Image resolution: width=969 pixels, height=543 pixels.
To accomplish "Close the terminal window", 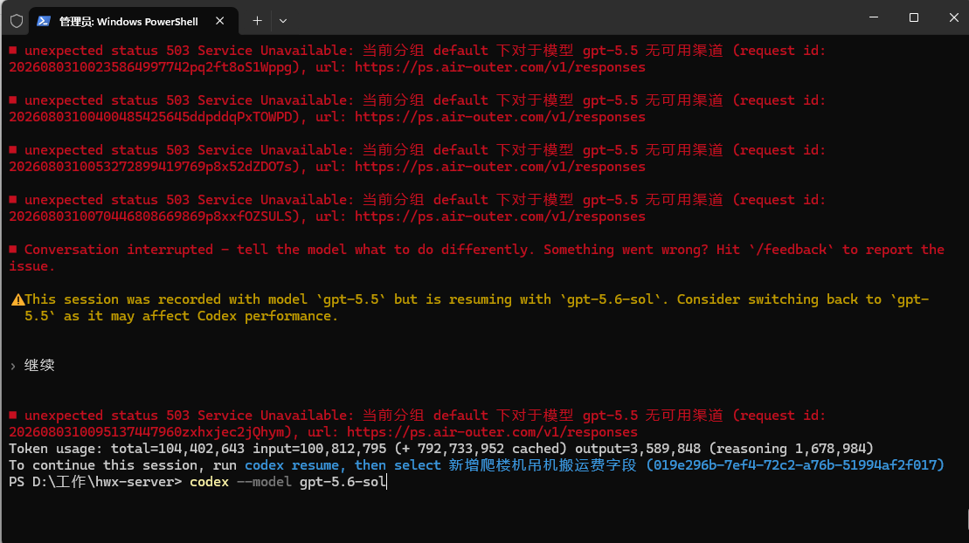I will pyautogui.click(x=953, y=17).
